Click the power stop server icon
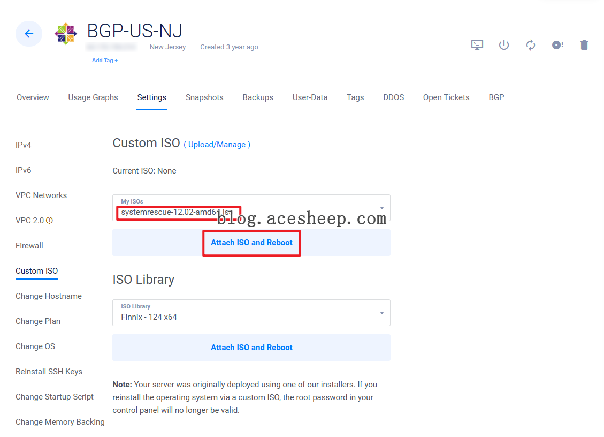Screen dimensions: 604x437 click(x=504, y=45)
